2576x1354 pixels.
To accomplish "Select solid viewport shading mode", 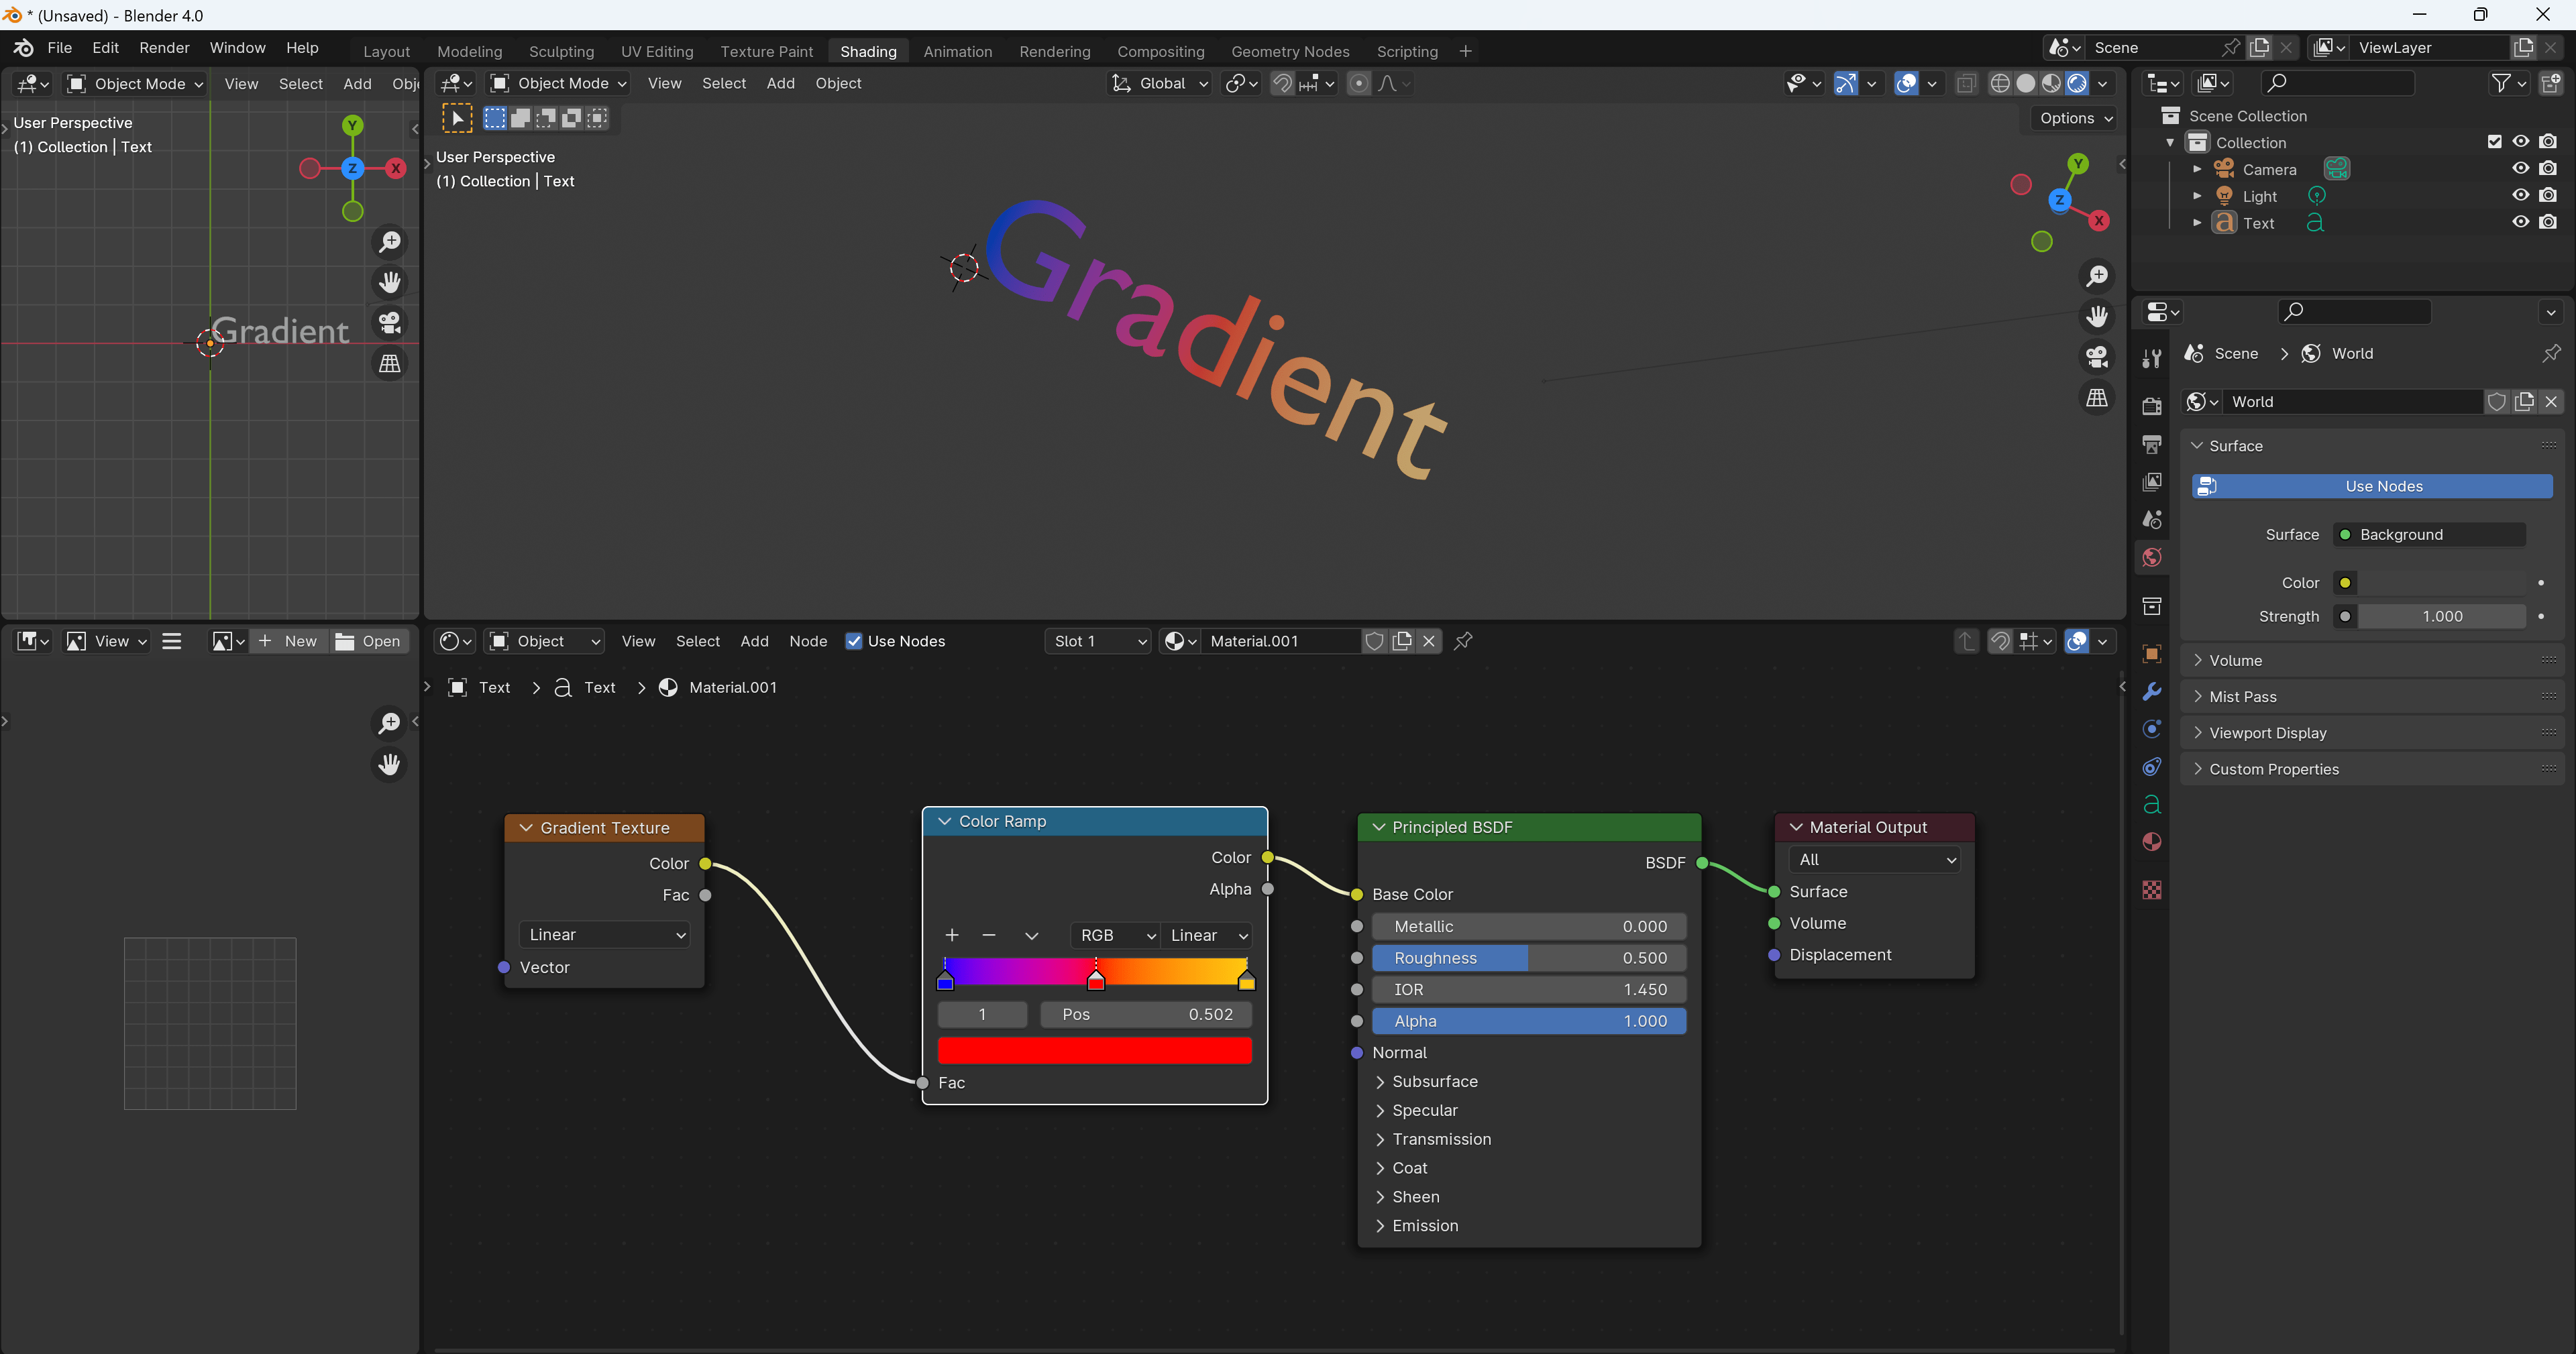I will tap(2025, 83).
